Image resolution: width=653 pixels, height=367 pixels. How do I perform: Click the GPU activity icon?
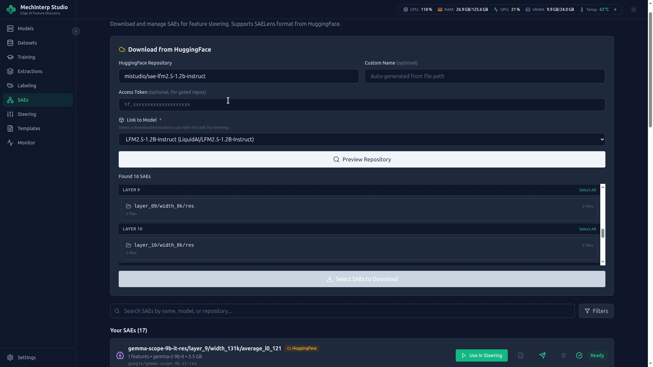(496, 10)
